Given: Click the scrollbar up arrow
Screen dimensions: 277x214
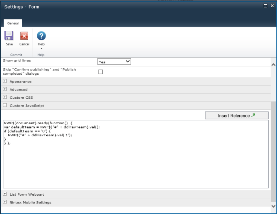Looking at the screenshot, I should (274, 65).
